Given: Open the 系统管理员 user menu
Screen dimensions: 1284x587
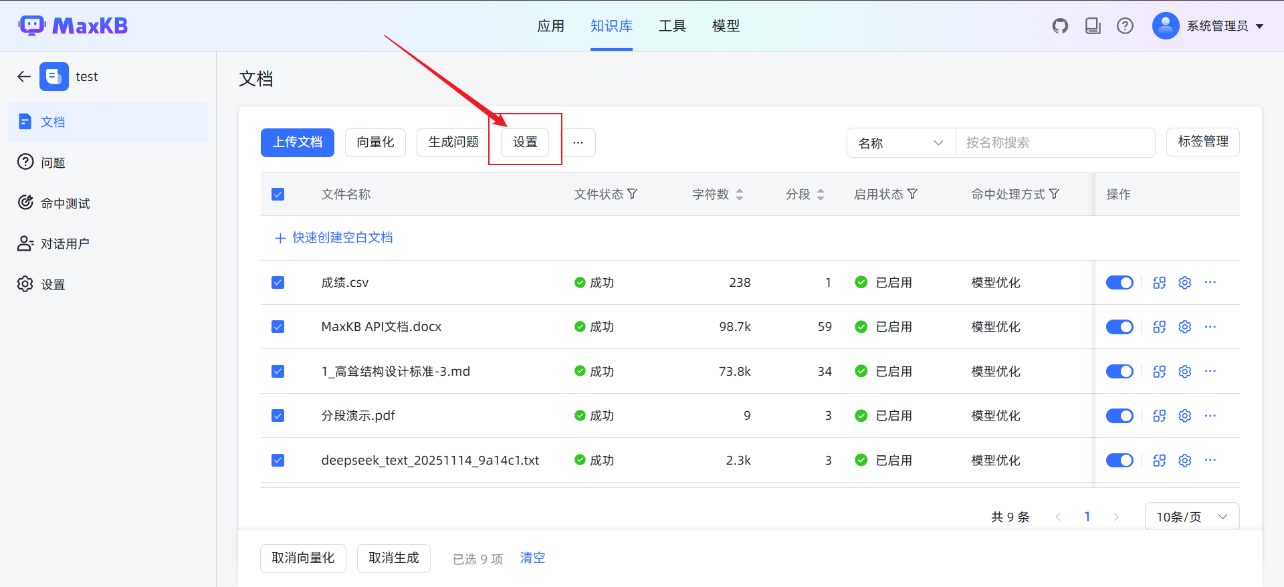Looking at the screenshot, I should [1208, 26].
